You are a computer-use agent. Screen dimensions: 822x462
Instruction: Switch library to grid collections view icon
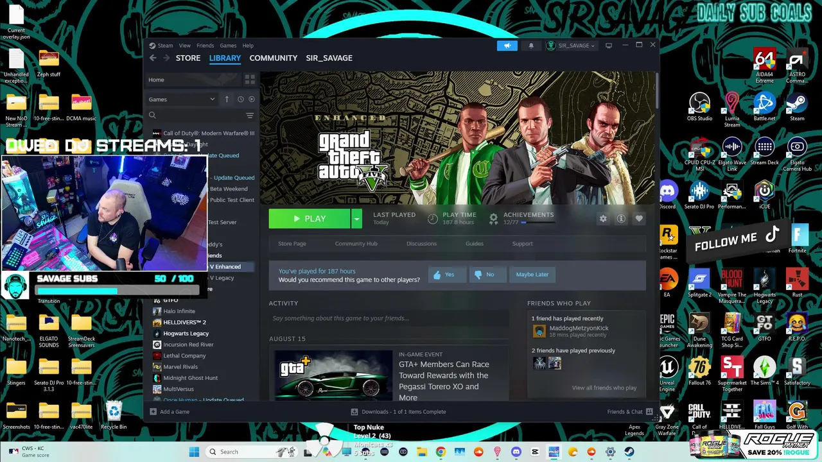click(x=250, y=80)
